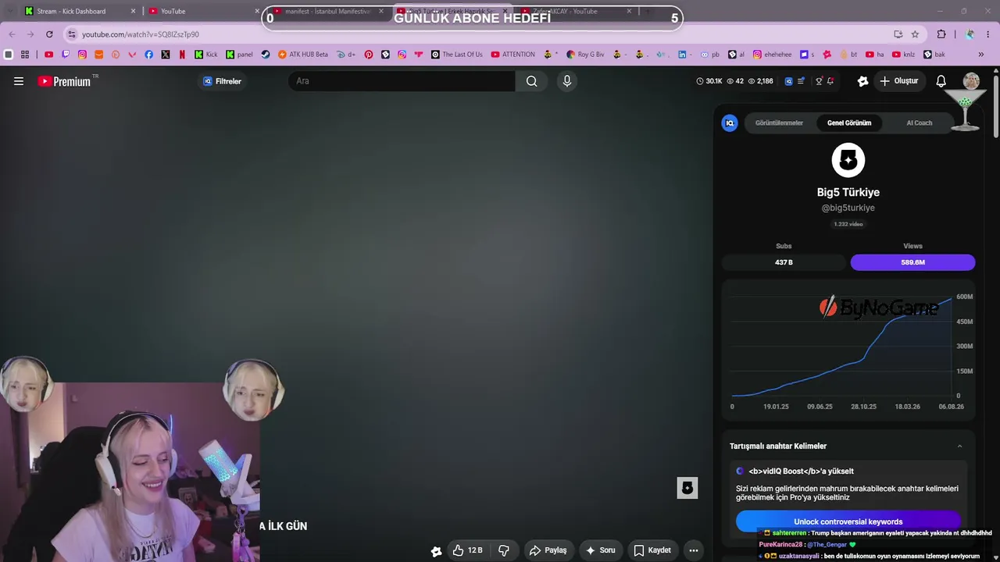Show more bookmarks with the chevron
The image size is (1000, 562).
click(981, 55)
